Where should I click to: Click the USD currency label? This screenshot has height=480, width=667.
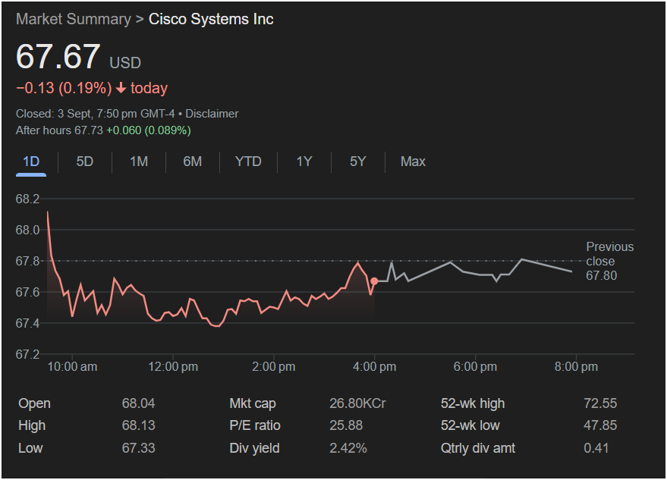125,63
